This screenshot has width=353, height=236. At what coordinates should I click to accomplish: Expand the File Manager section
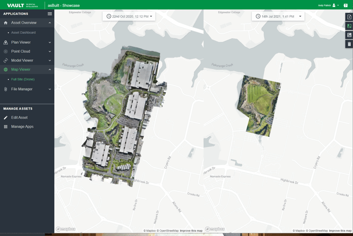[27, 89]
